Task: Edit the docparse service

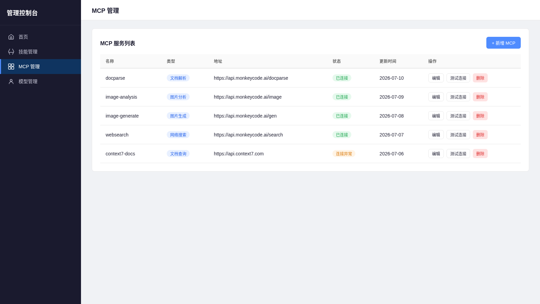Action: [436, 78]
